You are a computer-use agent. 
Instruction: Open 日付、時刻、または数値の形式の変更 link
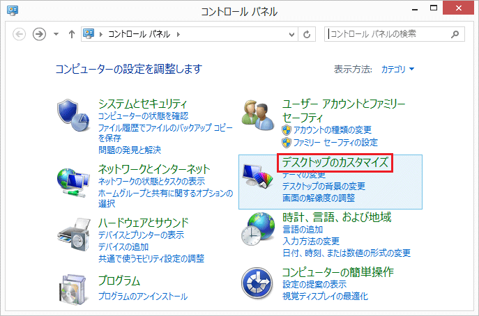(x=347, y=253)
